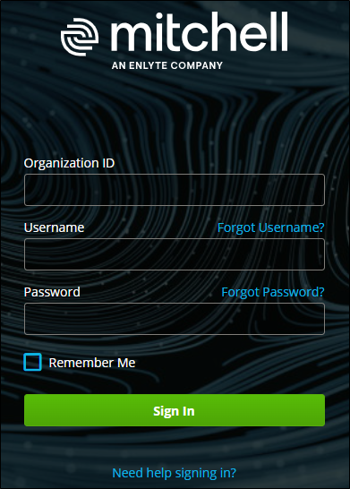Click the empty area beside the Remember Me label
The image size is (350, 489).
pos(231,363)
